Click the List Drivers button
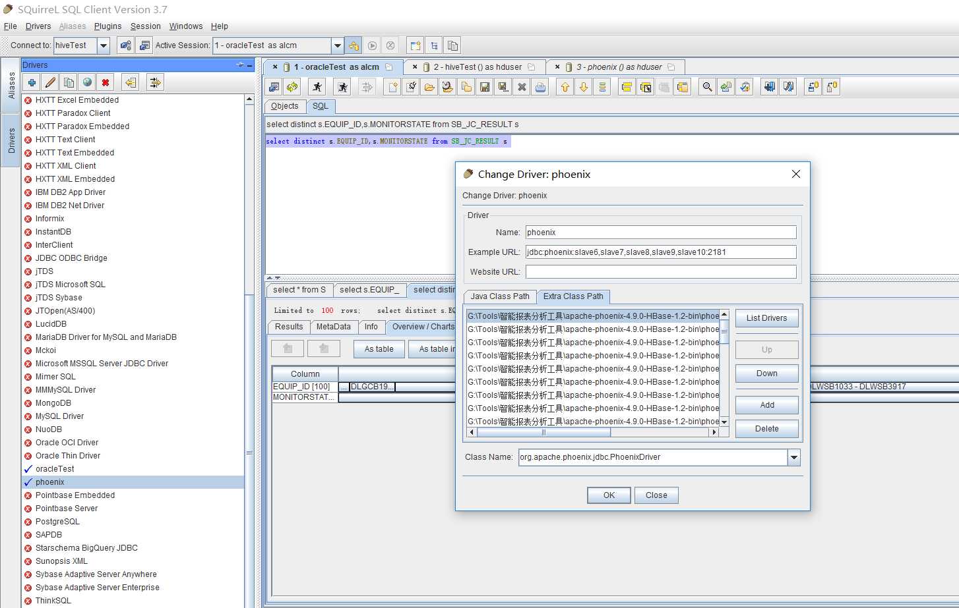959x608 pixels. click(x=766, y=318)
